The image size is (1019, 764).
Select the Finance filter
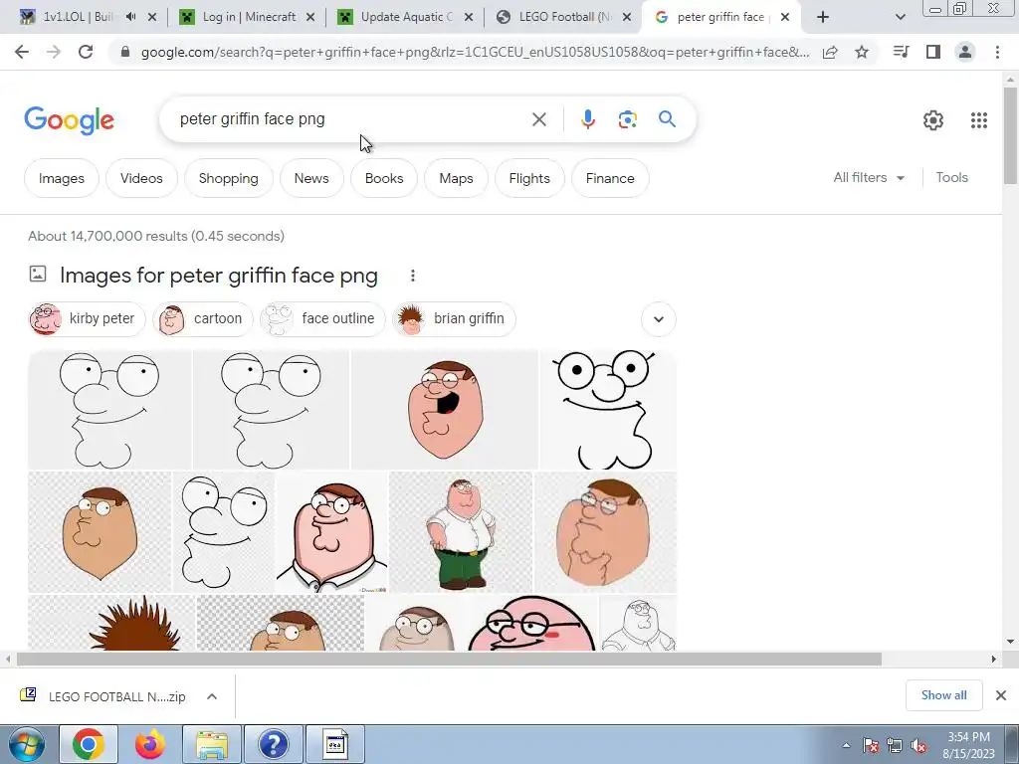[610, 178]
